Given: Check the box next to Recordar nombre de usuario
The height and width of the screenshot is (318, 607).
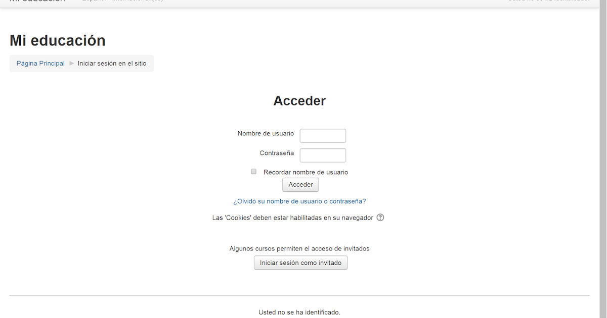Looking at the screenshot, I should tap(253, 172).
